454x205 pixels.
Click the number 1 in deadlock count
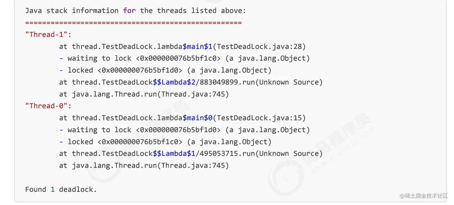coord(53,189)
